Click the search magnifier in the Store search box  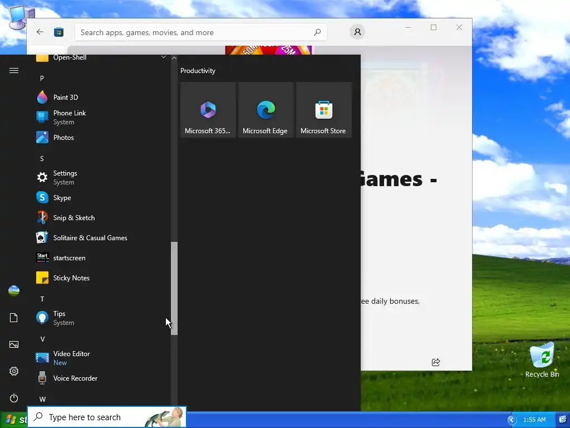click(x=317, y=32)
